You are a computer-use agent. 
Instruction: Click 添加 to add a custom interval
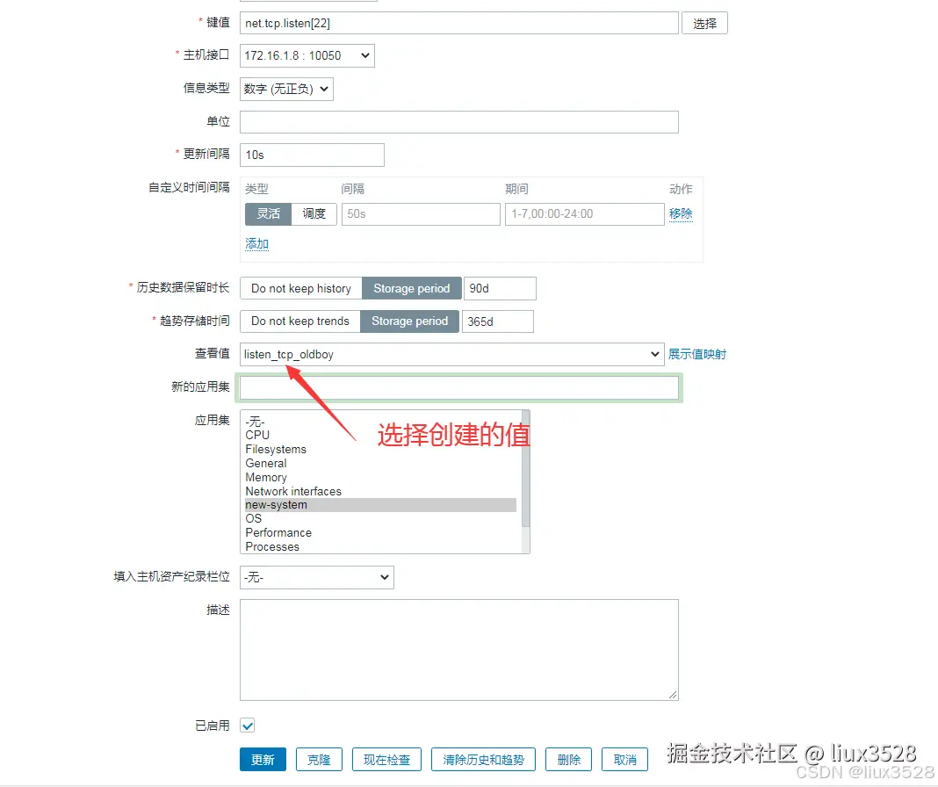point(256,243)
